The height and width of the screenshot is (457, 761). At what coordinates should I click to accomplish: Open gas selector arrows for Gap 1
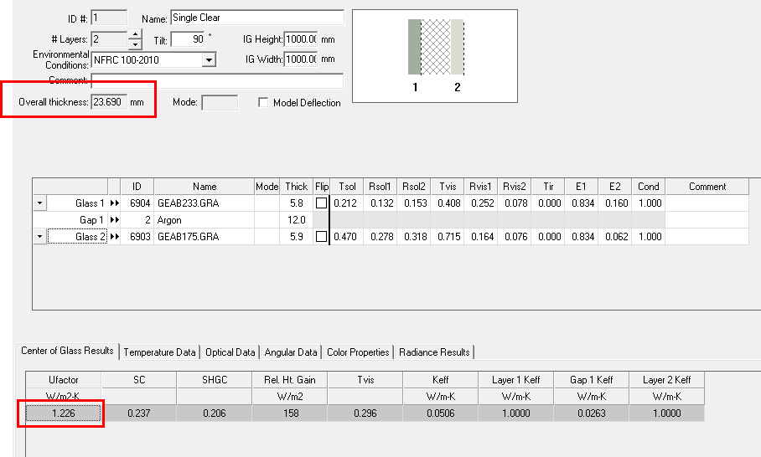pyautogui.click(x=115, y=220)
